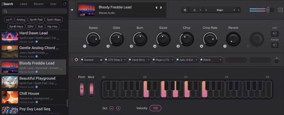Lower the octave with minus button

(111, 108)
